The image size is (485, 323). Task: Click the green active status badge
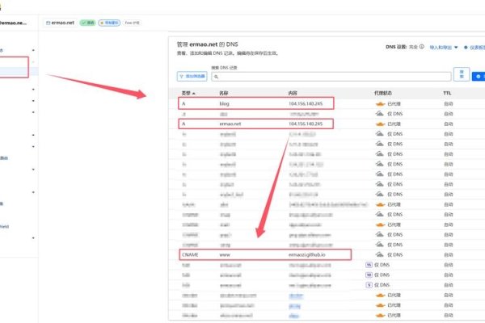[x=88, y=23]
